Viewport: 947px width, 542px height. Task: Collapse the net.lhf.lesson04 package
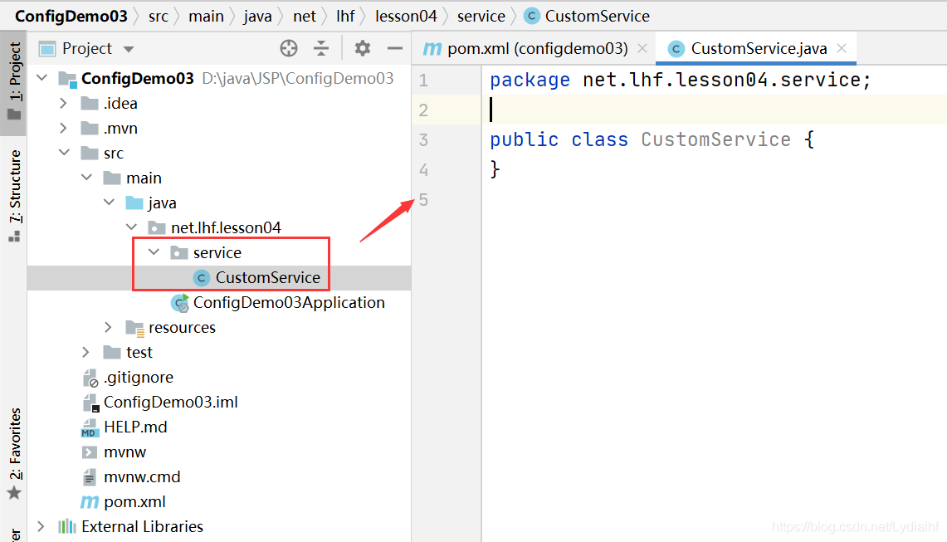(131, 227)
